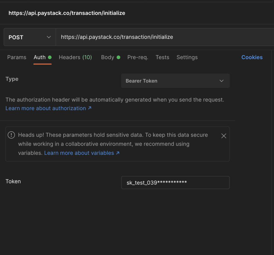The image size is (274, 255).
Task: Click the Cookies link
Action: pyautogui.click(x=252, y=57)
